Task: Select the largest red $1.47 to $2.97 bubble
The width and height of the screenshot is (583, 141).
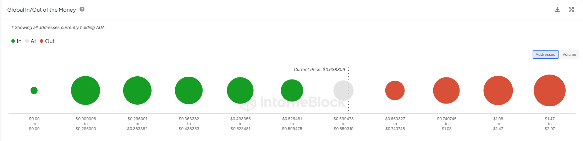Action: 550,90
